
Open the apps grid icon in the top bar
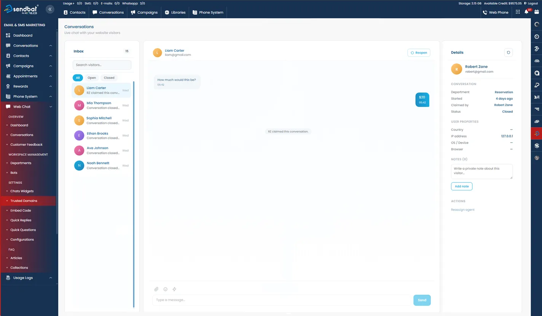pyautogui.click(x=518, y=12)
